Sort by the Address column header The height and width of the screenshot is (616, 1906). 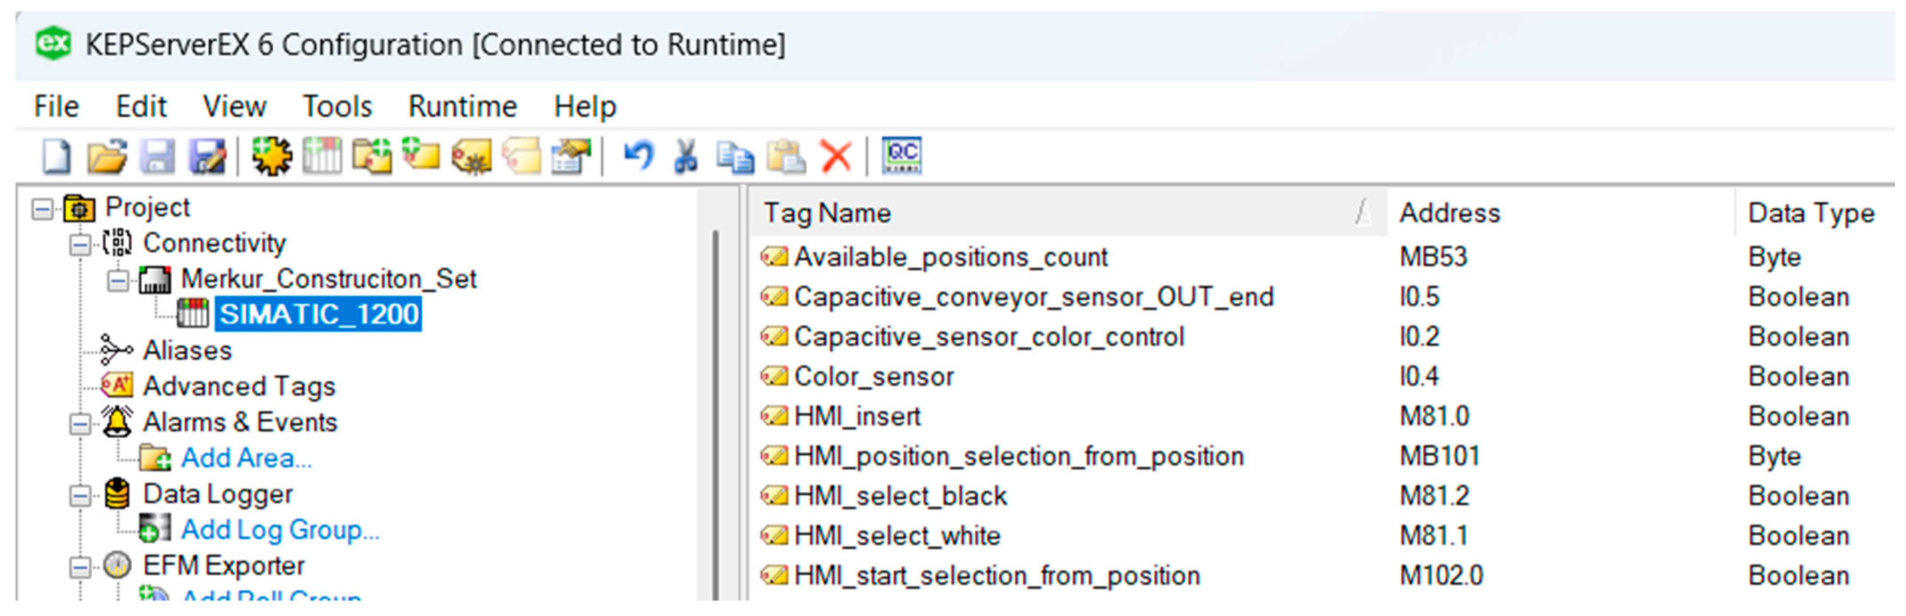tap(1561, 213)
